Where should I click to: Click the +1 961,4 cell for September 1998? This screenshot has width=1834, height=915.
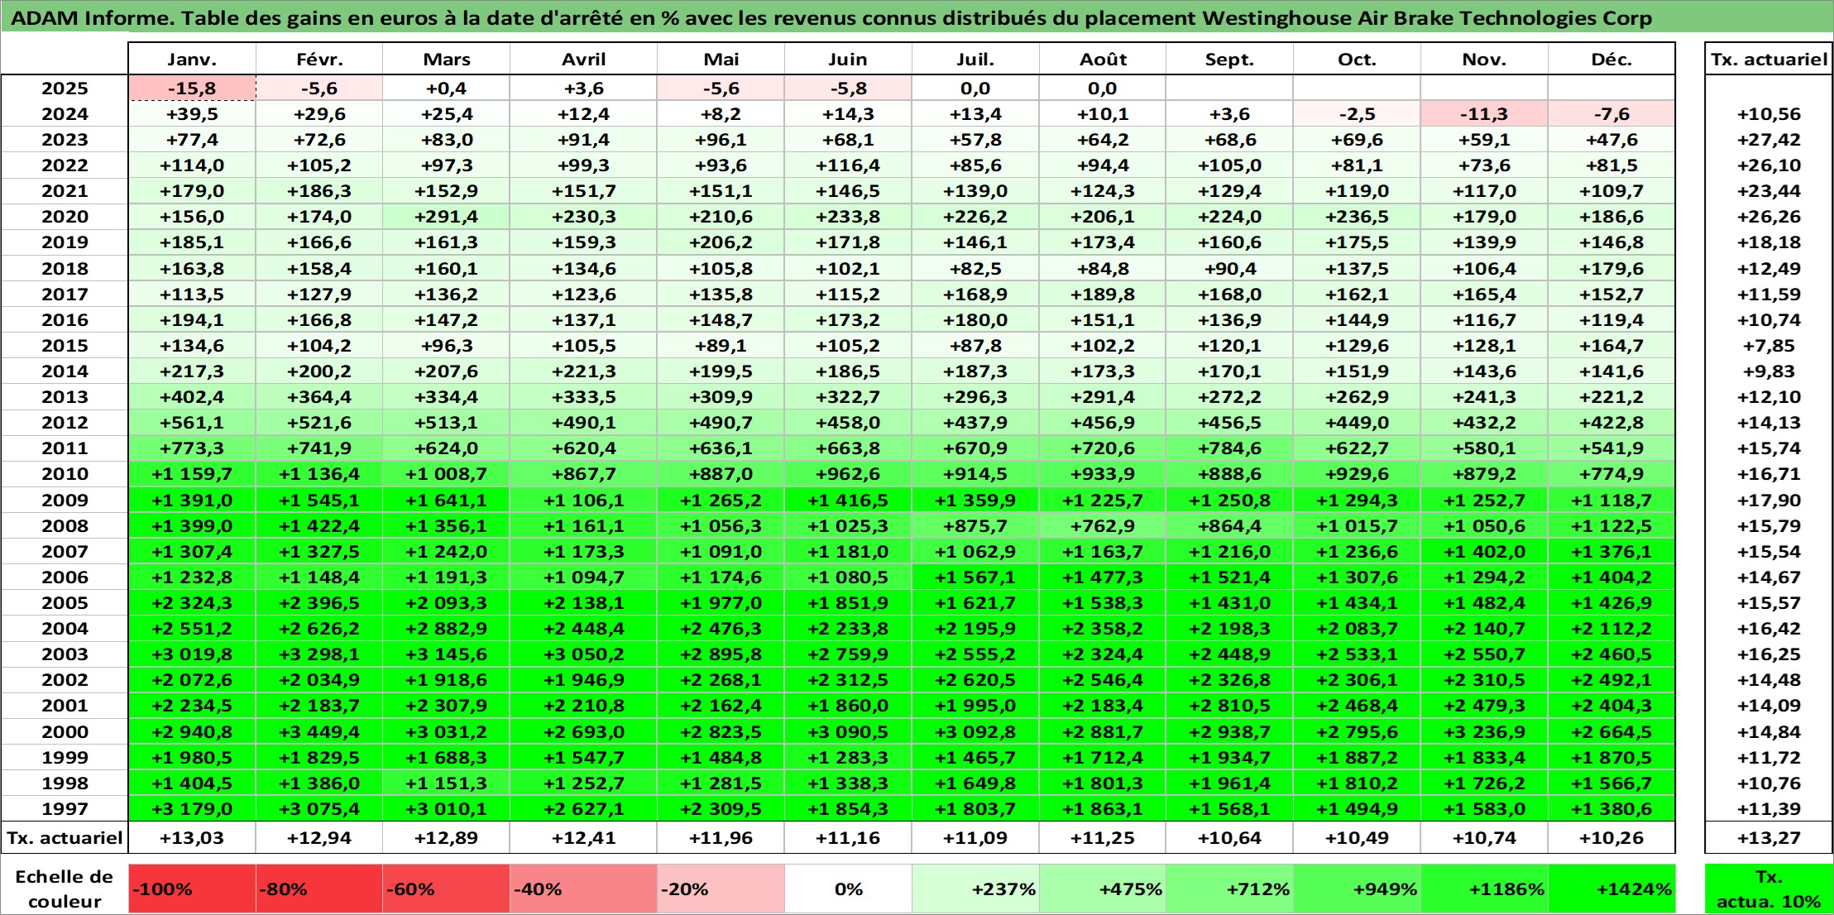click(x=1229, y=783)
